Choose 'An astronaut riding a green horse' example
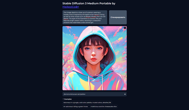Image resolution: width=189 pixels, height=110 pixels. click(x=76, y=106)
